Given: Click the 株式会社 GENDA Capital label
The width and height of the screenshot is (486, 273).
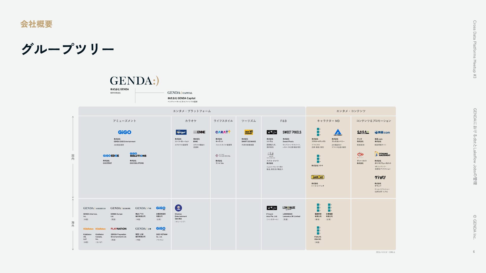Looking at the screenshot, I should [181, 98].
